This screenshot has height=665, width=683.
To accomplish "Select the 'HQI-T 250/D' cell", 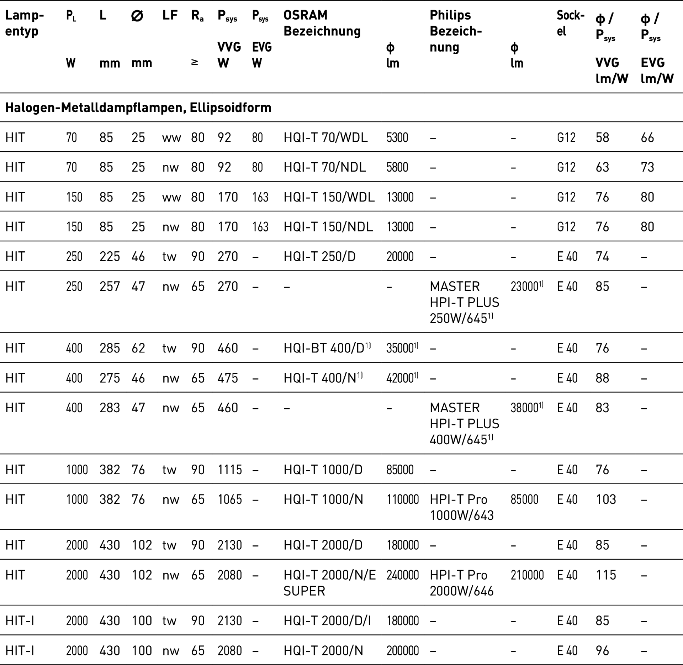I will (x=319, y=257).
